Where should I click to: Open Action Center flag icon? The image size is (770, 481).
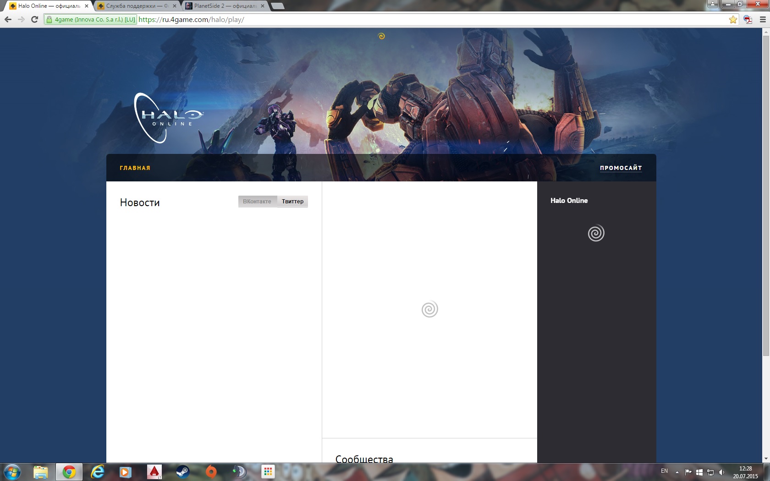(x=688, y=472)
